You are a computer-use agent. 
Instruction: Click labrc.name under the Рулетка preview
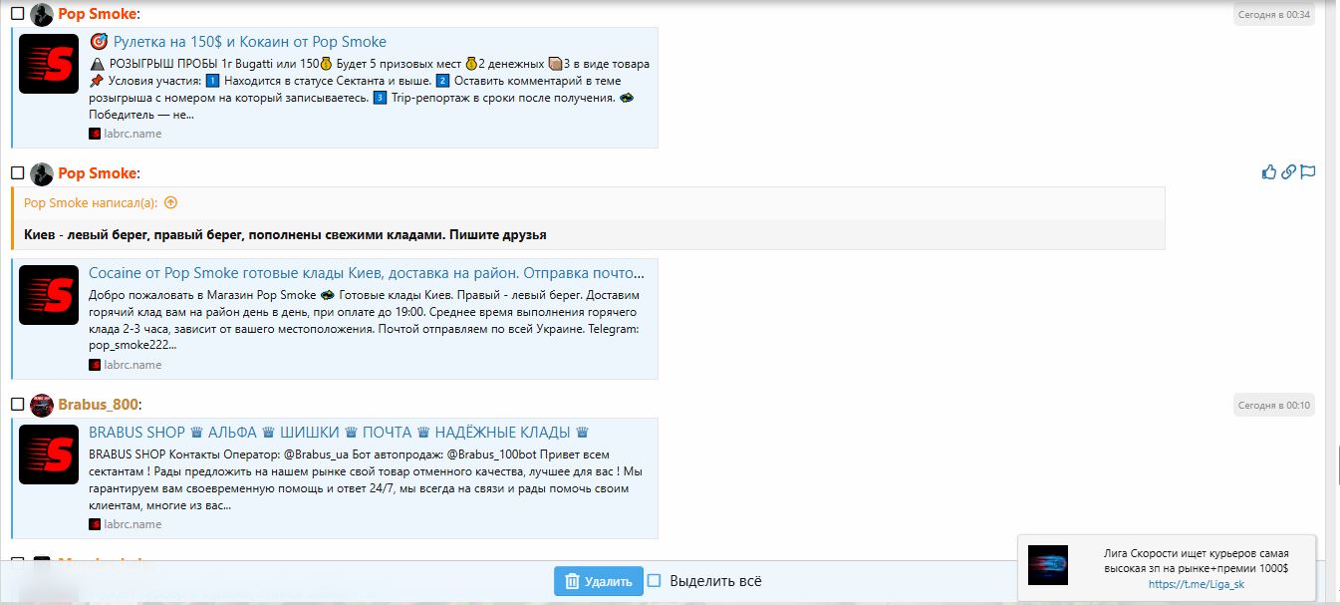point(133,134)
